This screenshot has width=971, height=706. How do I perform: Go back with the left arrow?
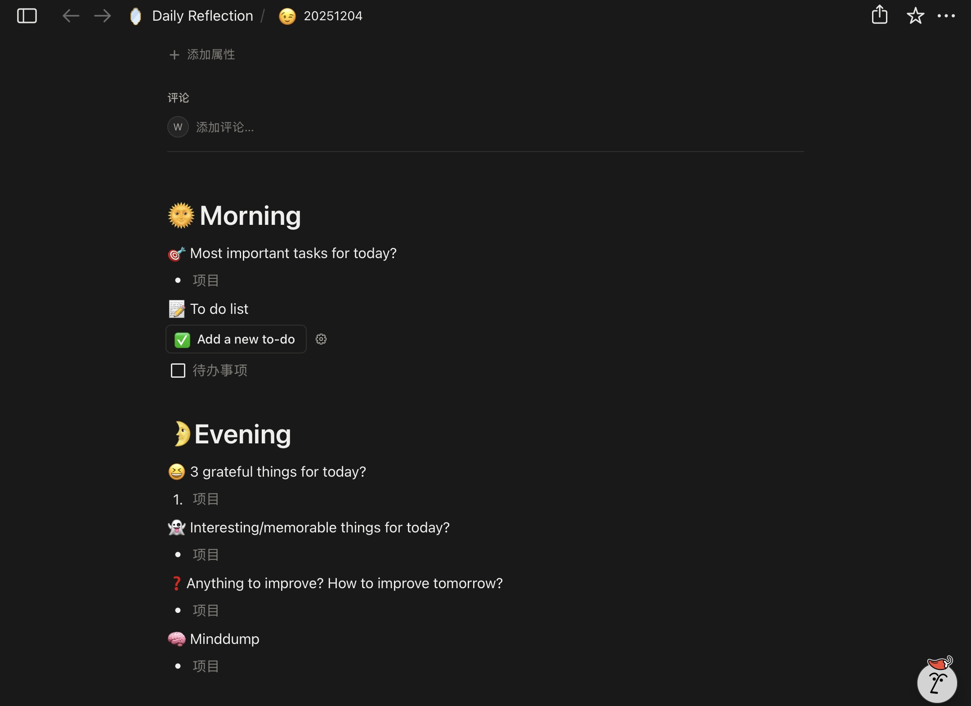(x=71, y=16)
